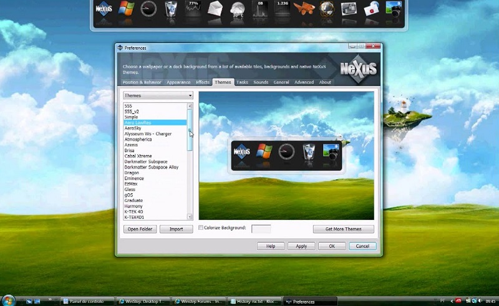
Task: Select the Eminence theme
Action: click(155, 178)
